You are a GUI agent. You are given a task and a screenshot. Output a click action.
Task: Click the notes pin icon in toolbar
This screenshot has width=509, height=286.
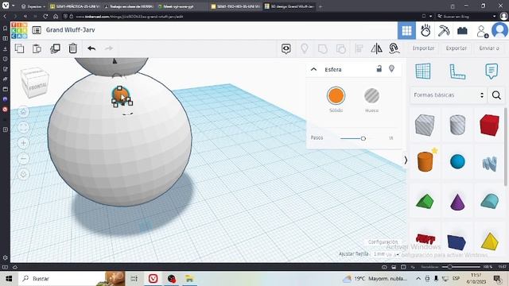click(x=304, y=48)
